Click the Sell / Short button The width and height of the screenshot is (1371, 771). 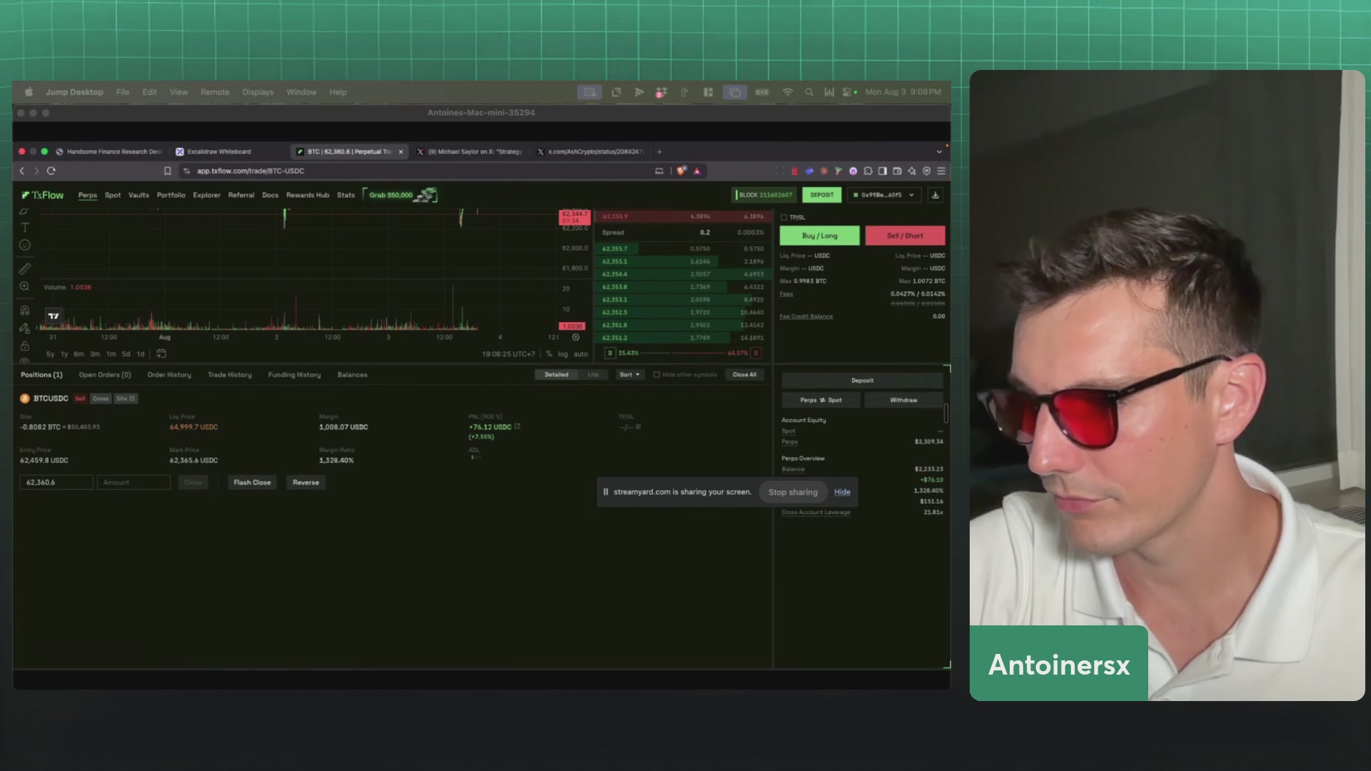pos(905,236)
